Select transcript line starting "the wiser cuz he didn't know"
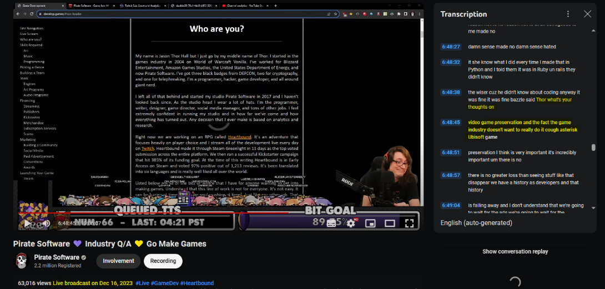 click(x=524, y=99)
